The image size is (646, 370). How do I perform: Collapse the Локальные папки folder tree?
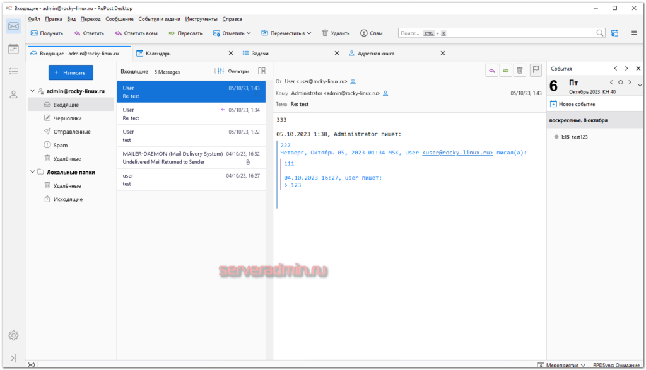coord(32,171)
